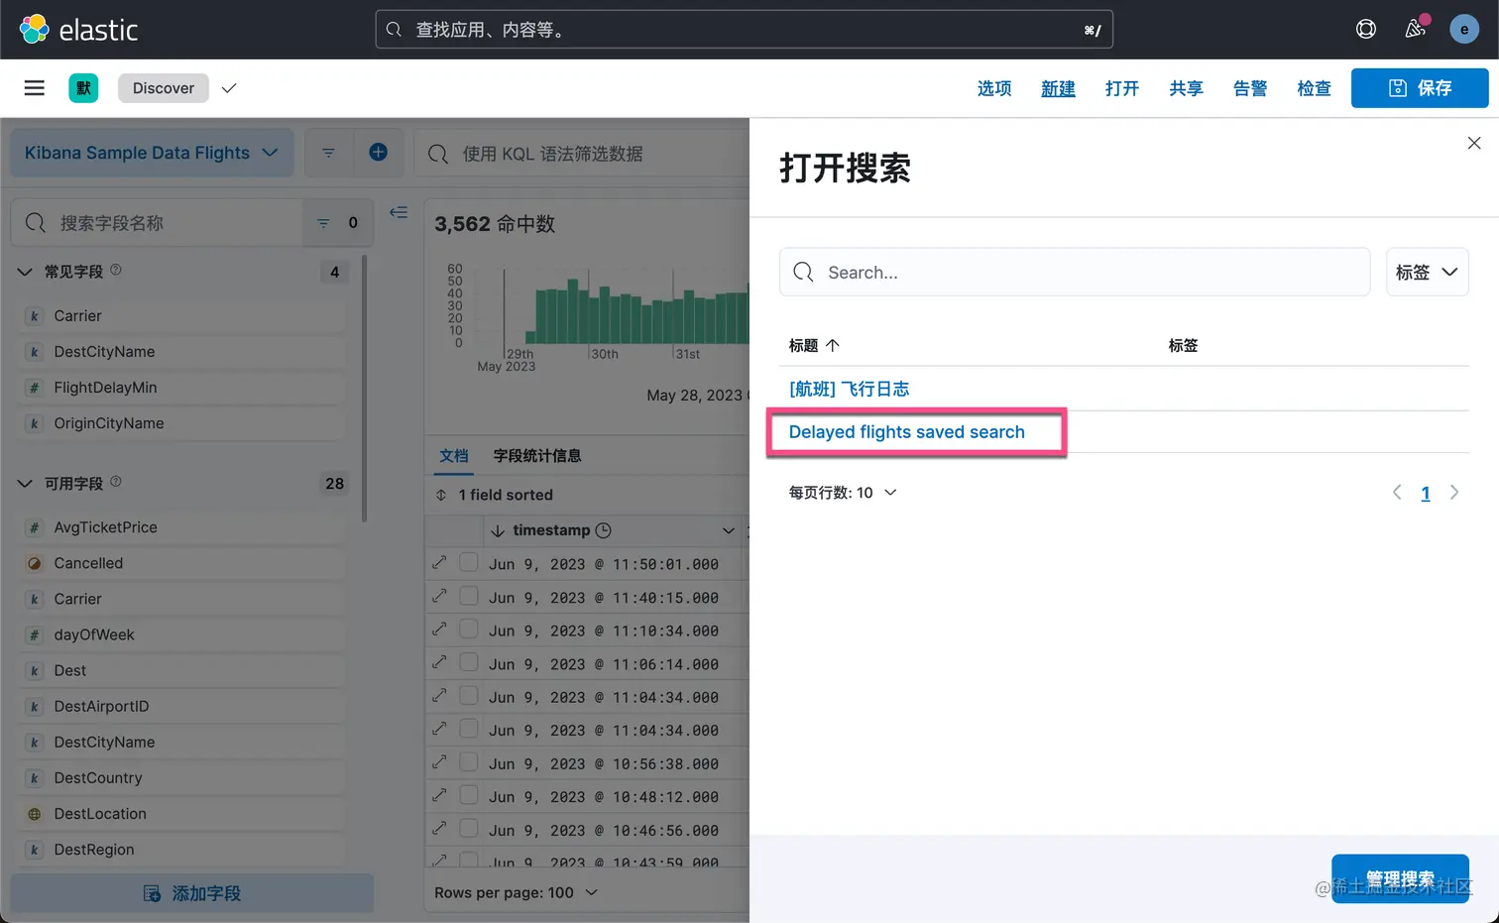
Task: Click the geo point icon for DestLocation
Action: coord(35,814)
